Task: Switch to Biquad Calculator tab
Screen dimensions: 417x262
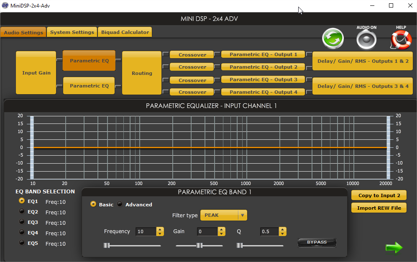Action: [x=125, y=32]
